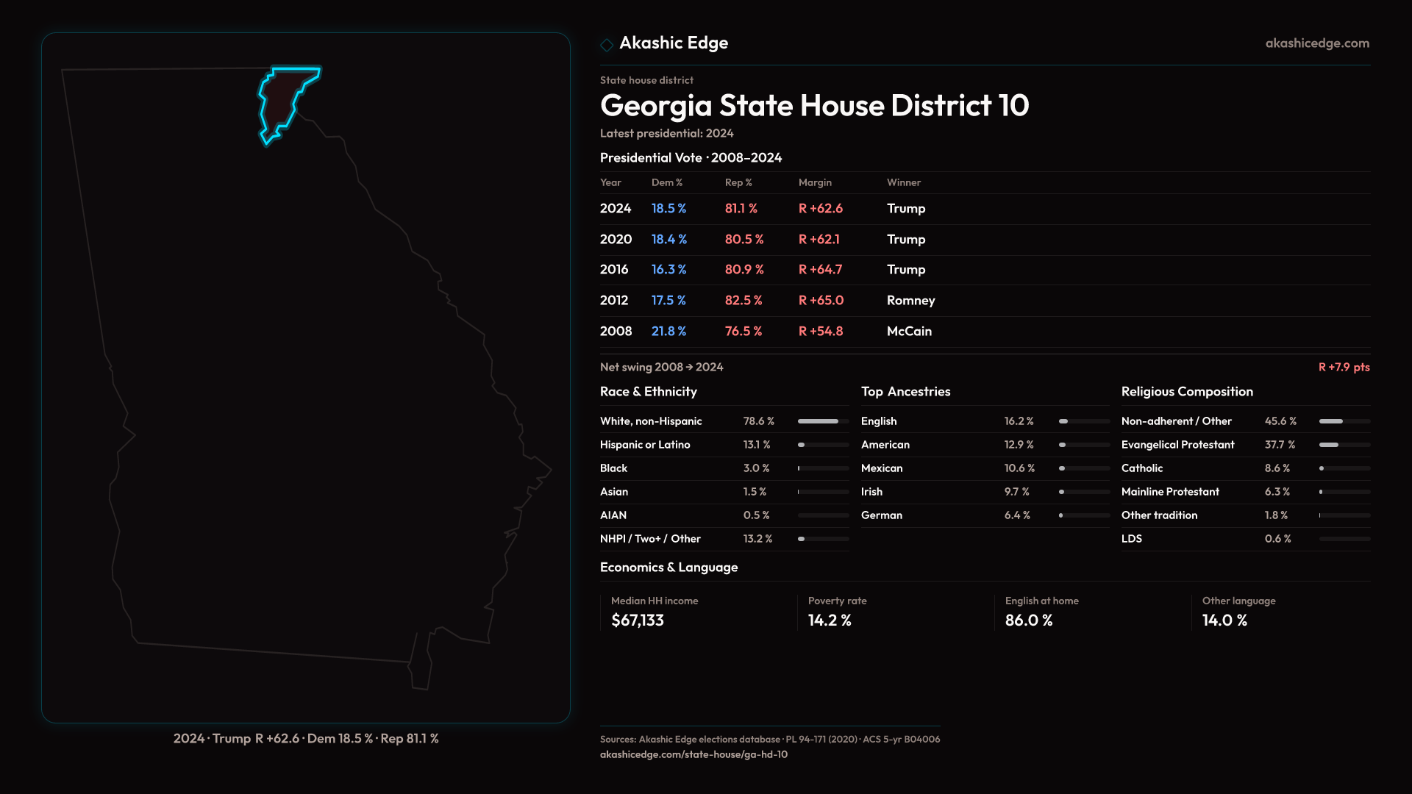The height and width of the screenshot is (794, 1412).
Task: Open the akashicedge.com link at top right
Action: pos(1317,43)
